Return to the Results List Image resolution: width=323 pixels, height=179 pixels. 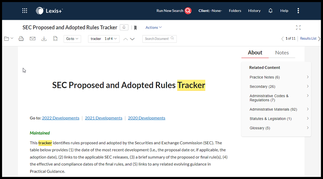pos(308,38)
